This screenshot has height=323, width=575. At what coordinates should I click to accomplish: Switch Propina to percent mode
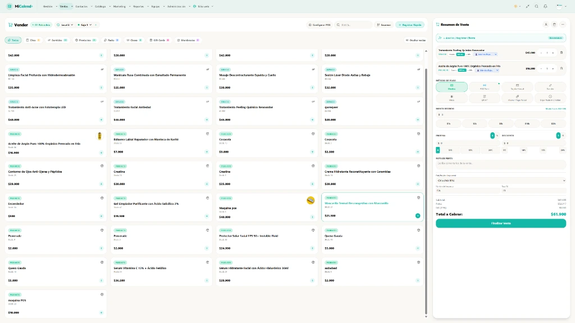(498, 136)
